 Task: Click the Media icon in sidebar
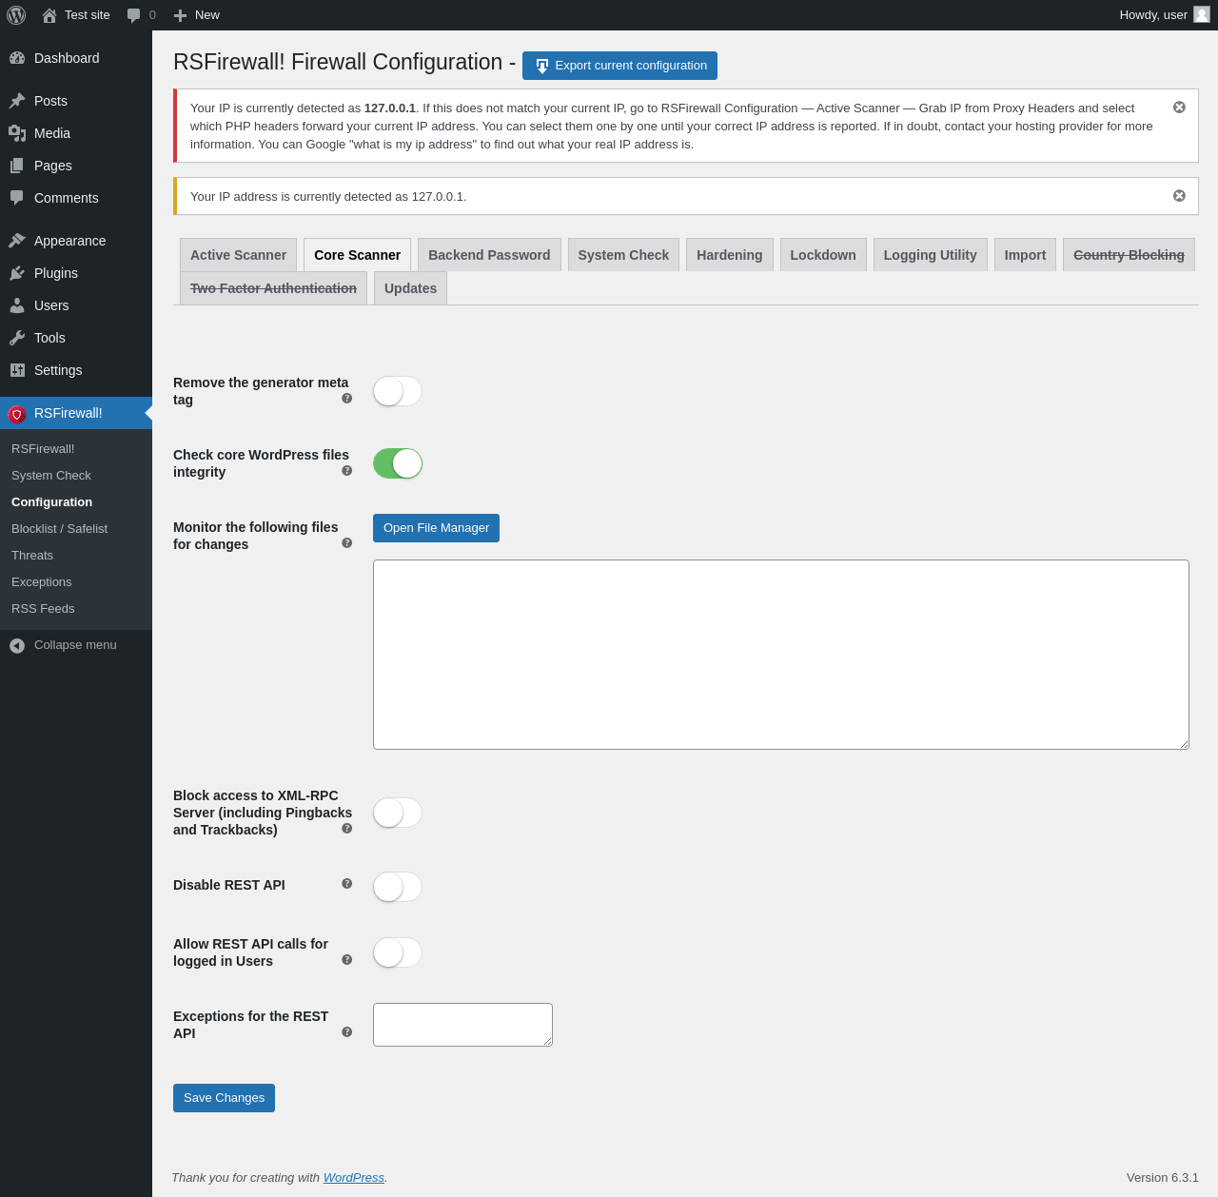[17, 133]
